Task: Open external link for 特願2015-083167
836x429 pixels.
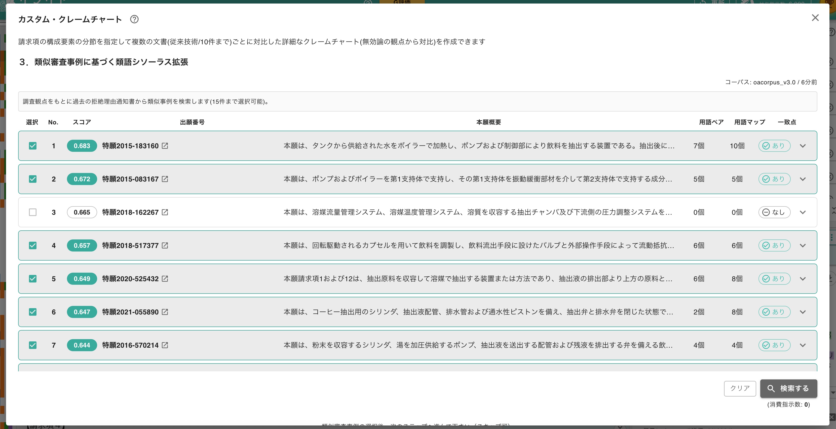Action: pos(165,179)
